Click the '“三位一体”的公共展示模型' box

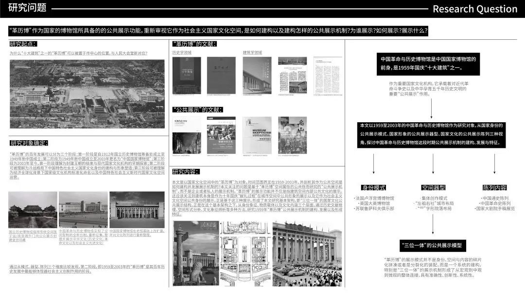pyautogui.click(x=432, y=244)
